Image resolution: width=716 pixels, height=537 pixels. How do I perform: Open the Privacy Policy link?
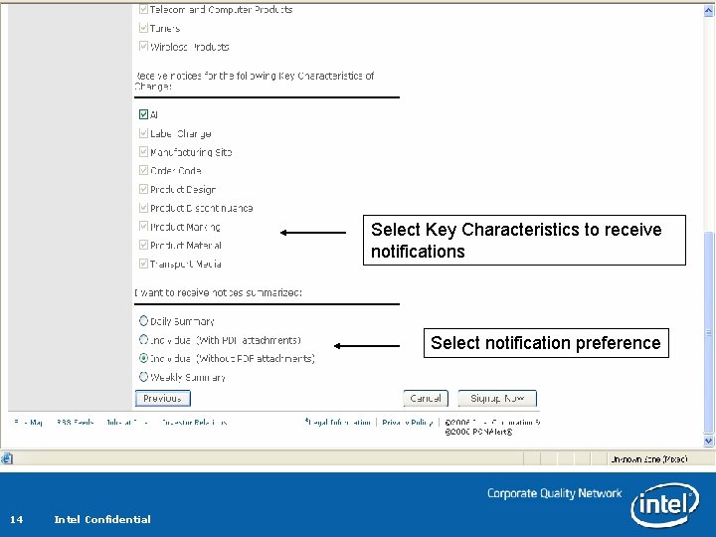click(408, 423)
